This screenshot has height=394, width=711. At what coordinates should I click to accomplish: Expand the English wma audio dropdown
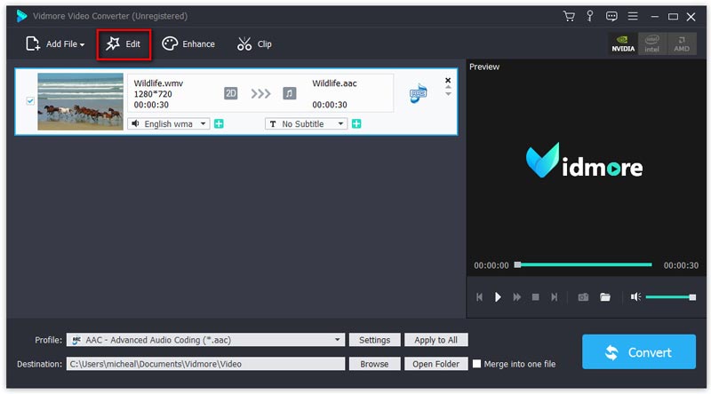click(203, 124)
